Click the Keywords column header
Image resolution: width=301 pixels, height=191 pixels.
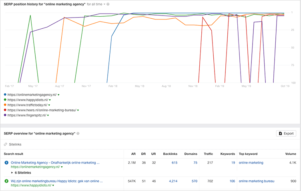tap(228, 154)
